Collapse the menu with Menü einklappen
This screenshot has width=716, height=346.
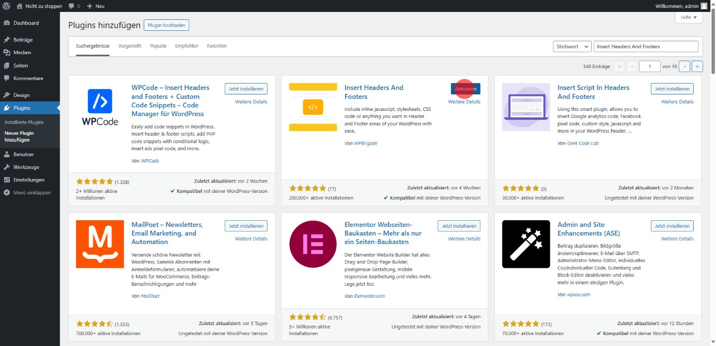tap(32, 193)
